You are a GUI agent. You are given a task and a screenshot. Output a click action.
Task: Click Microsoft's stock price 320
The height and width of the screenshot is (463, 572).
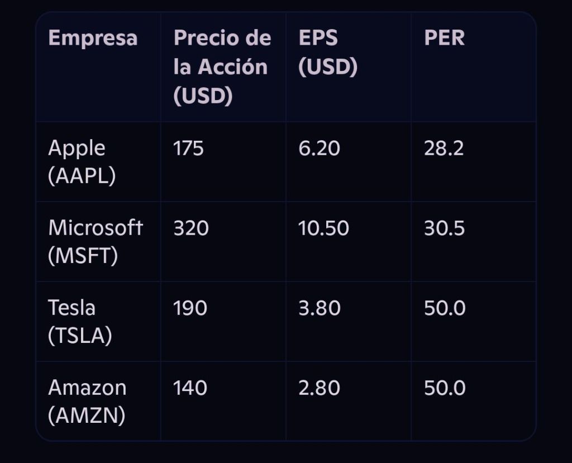click(191, 228)
